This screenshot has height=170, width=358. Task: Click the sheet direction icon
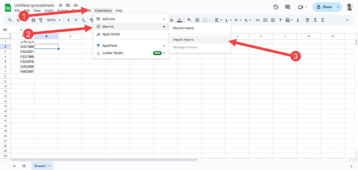coord(308,20)
